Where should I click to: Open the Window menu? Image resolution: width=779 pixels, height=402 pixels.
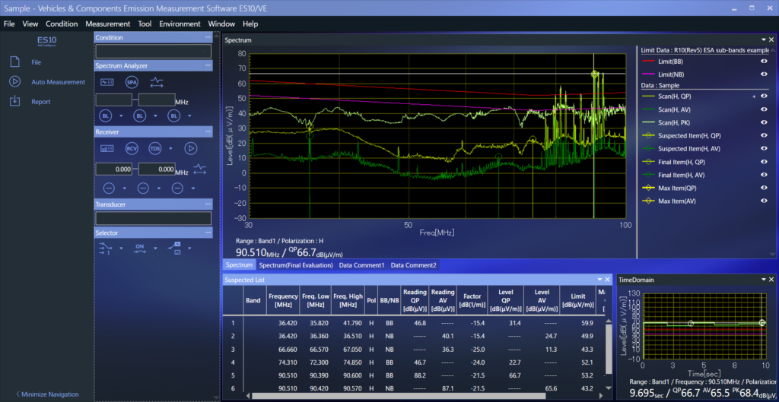pyautogui.click(x=221, y=24)
